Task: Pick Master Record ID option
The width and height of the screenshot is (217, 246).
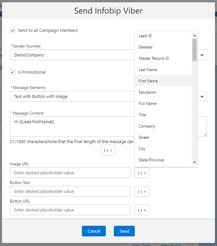Action: [x=163, y=59]
